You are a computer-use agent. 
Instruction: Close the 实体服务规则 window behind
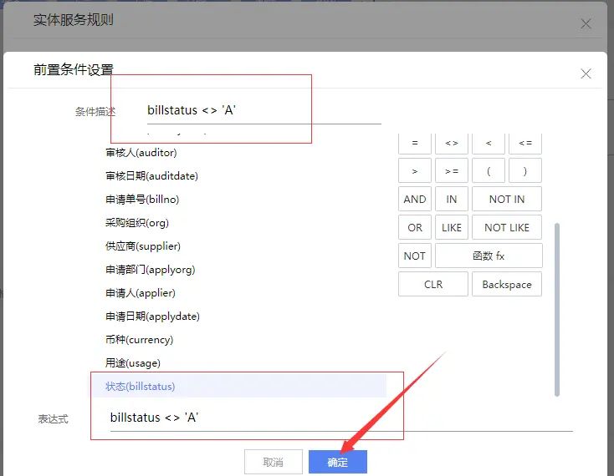click(x=586, y=24)
